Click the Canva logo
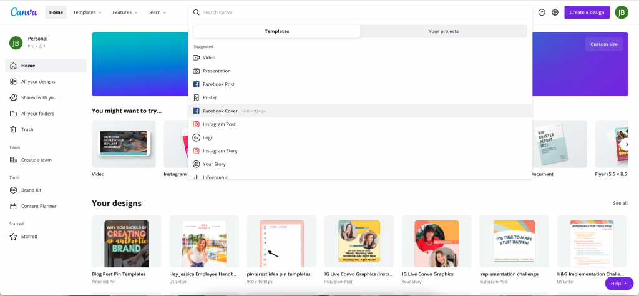 [24, 12]
